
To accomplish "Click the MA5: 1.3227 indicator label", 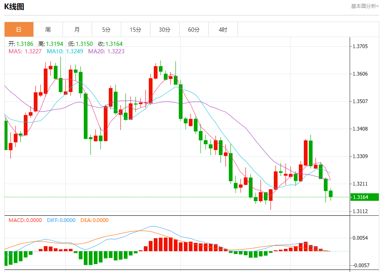I will pos(25,51).
